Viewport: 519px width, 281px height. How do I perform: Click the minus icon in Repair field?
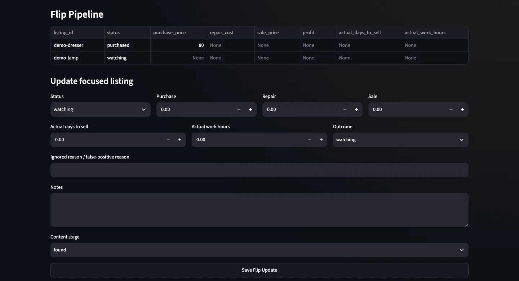click(x=345, y=110)
